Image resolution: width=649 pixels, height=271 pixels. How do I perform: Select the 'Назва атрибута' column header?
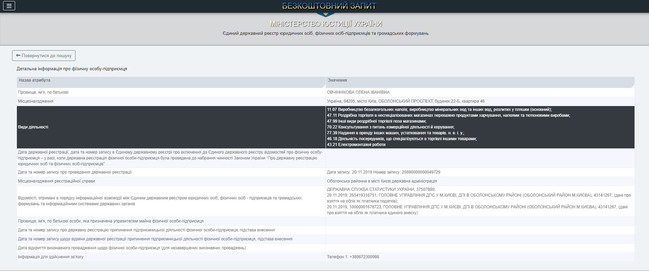coord(34,80)
